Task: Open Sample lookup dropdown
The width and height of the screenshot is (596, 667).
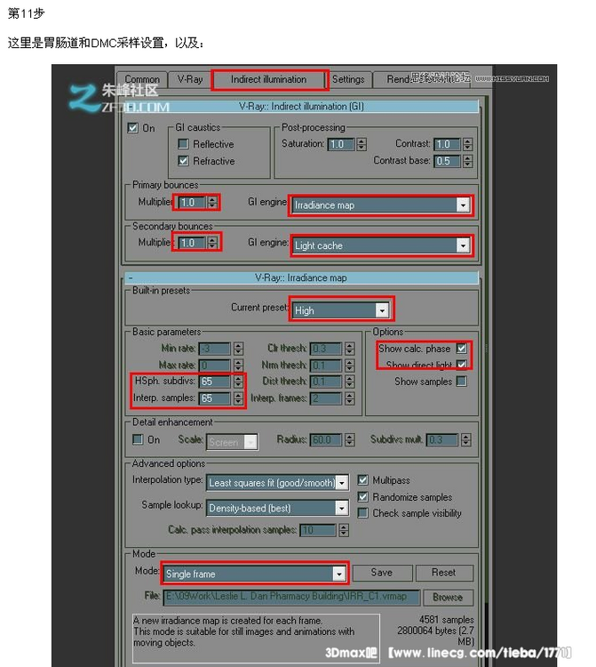Action: [x=277, y=508]
